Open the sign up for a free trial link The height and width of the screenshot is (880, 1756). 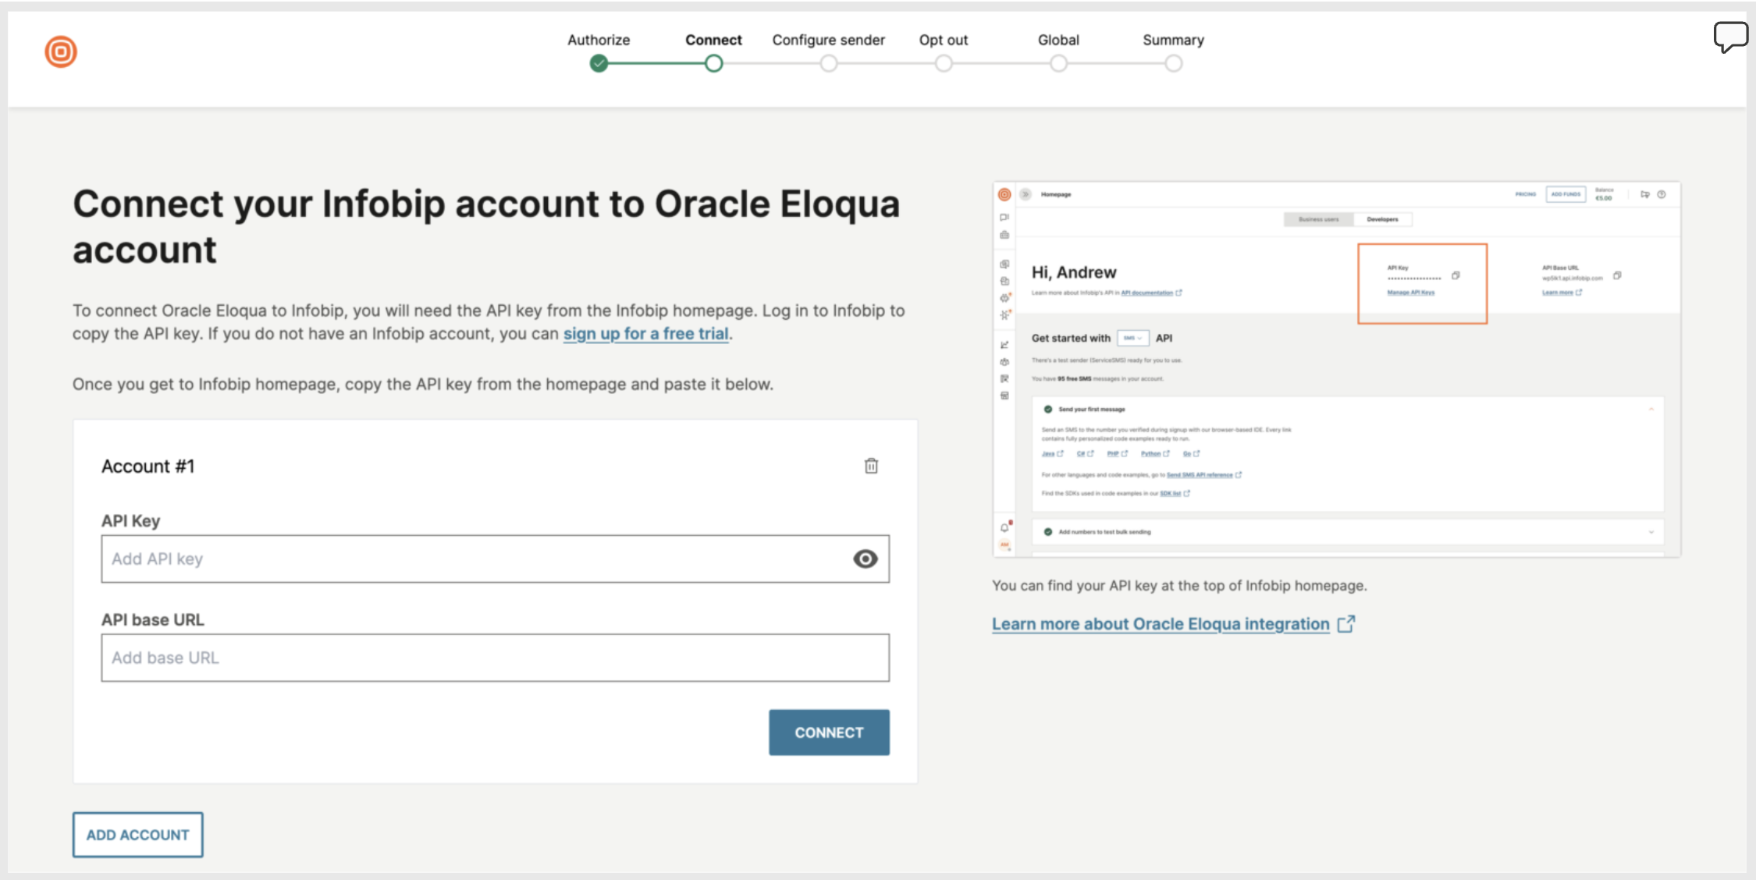click(646, 334)
